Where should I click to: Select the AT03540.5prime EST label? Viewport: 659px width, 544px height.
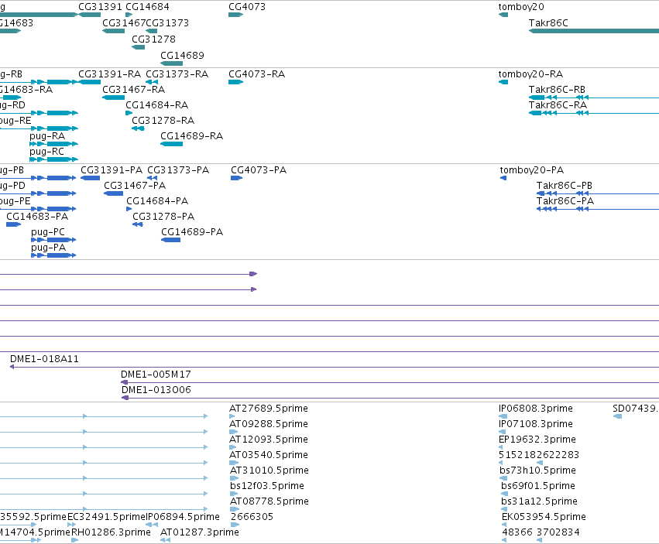[269, 455]
